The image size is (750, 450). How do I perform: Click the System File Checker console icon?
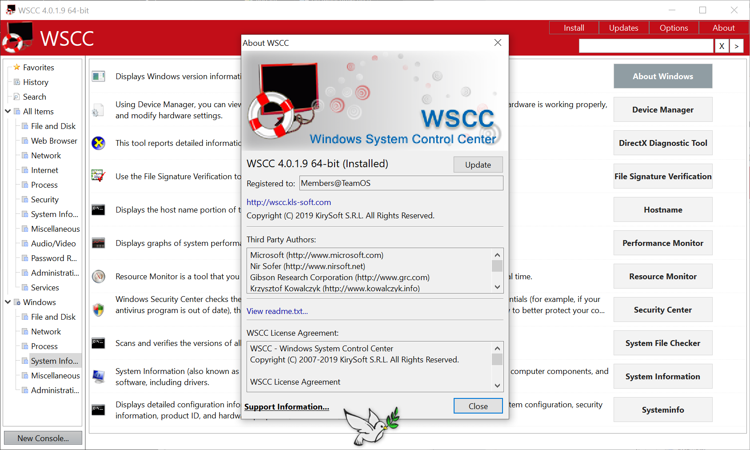pos(98,343)
